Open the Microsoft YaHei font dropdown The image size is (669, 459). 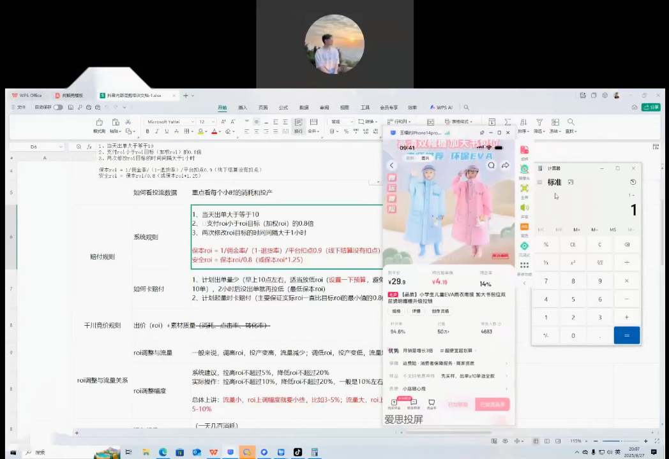192,122
